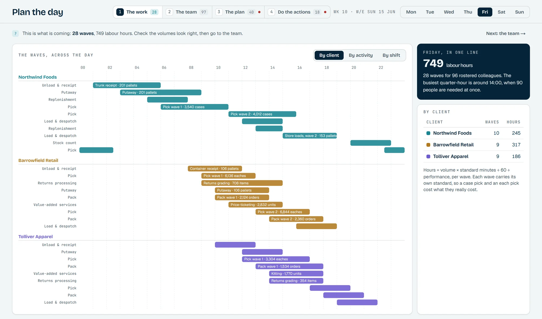Click Northwind Foods in the By client table
Viewport: 542px width, 319px height.
point(452,133)
